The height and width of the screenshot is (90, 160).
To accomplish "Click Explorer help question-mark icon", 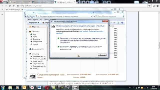I will tap(122, 23).
